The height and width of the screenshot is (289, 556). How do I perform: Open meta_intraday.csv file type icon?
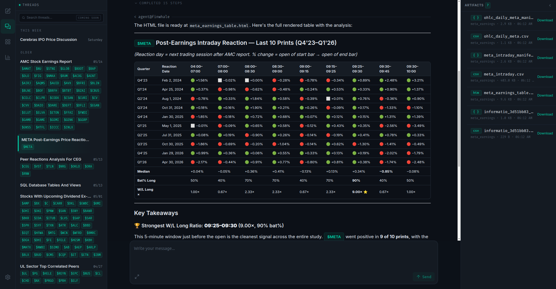point(476,74)
